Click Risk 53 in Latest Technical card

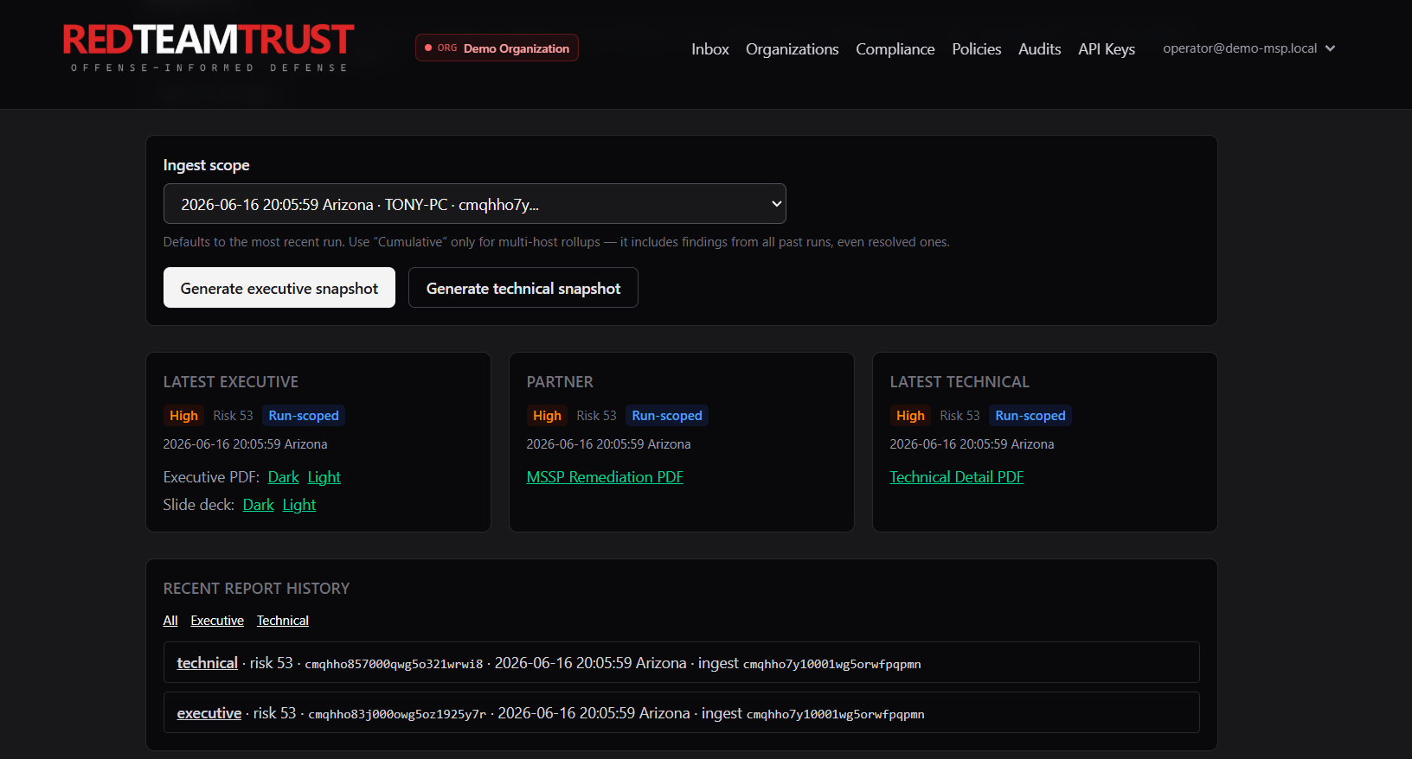(x=960, y=416)
